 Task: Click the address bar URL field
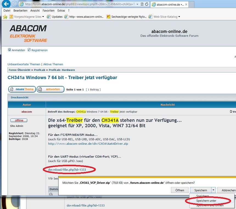tap(80, 4)
